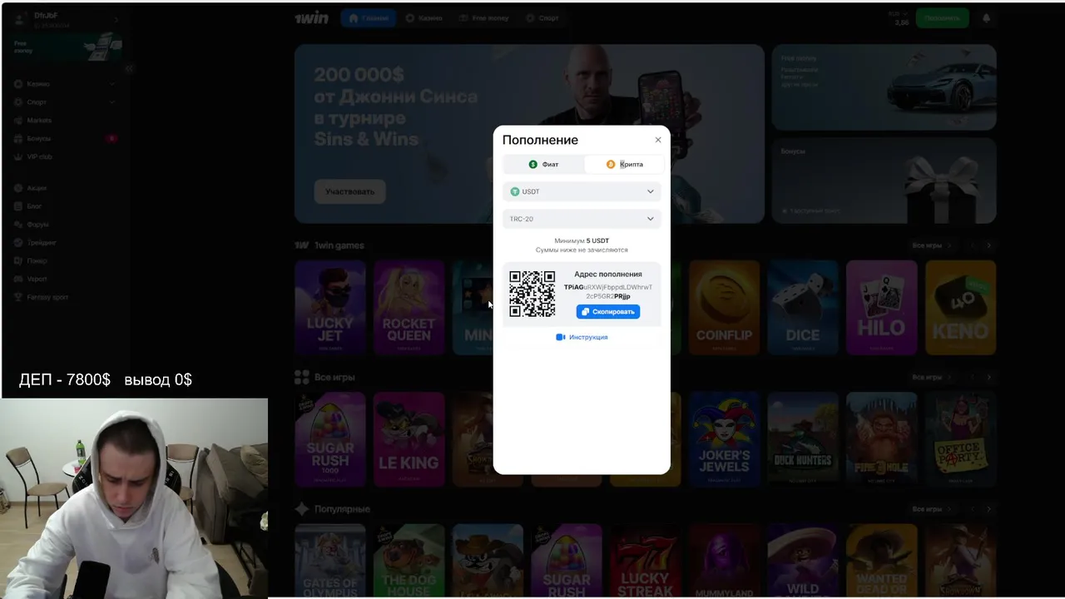Open the Le King game tile
The image size is (1065, 599).
pyautogui.click(x=409, y=439)
